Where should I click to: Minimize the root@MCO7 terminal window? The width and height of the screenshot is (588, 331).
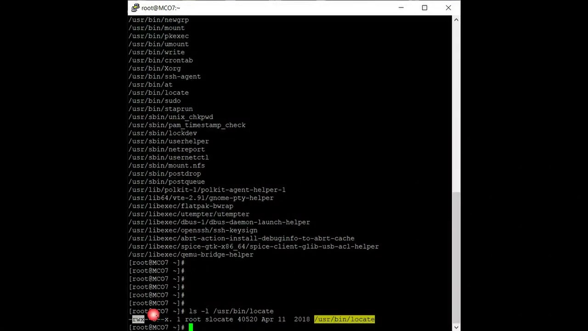click(x=401, y=8)
